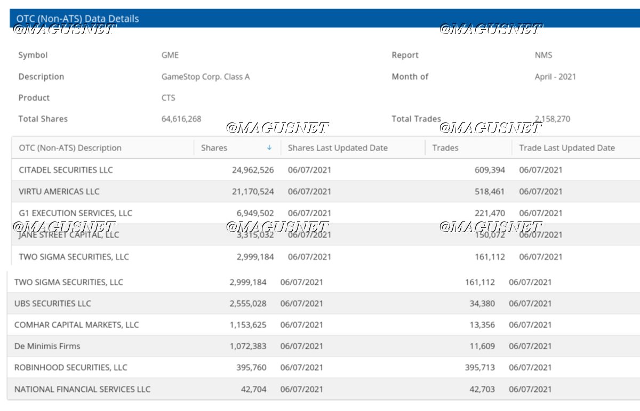Image resolution: width=640 pixels, height=411 pixels.
Task: Select Citadel row's shares last updated date
Action: coord(309,170)
